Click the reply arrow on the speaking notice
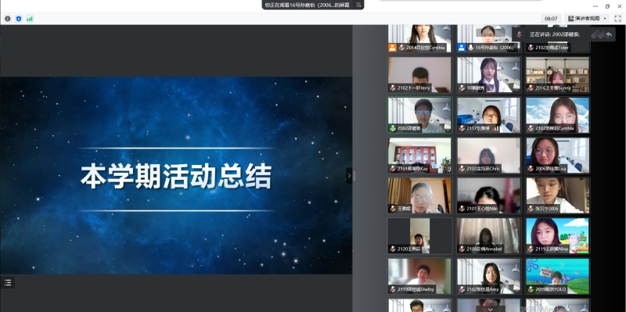This screenshot has height=312, width=626. 609,34
